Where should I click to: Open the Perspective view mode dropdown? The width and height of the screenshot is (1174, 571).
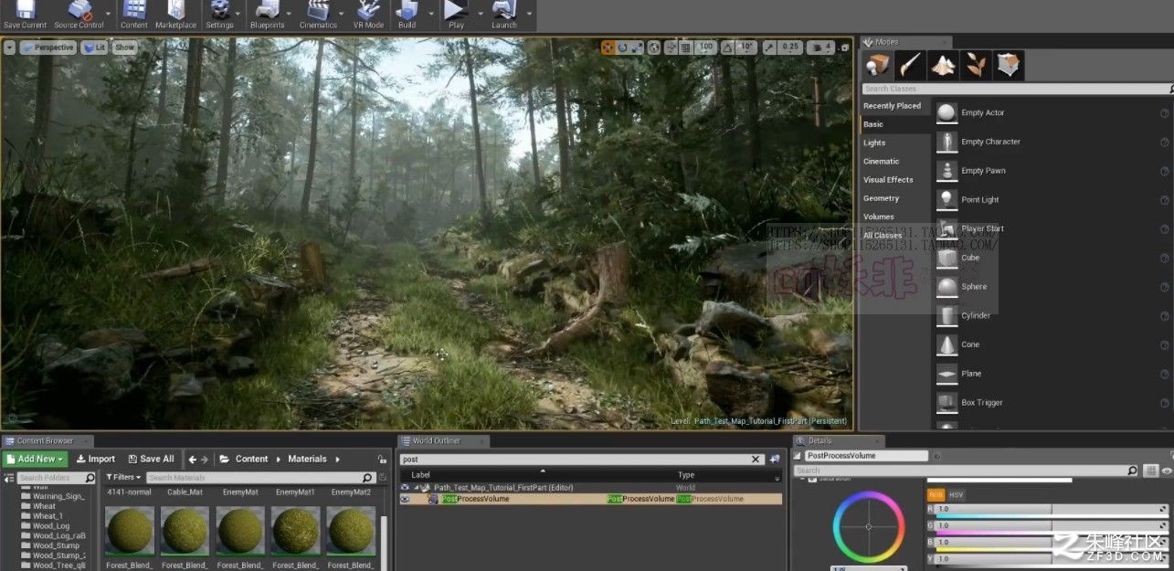coord(48,48)
